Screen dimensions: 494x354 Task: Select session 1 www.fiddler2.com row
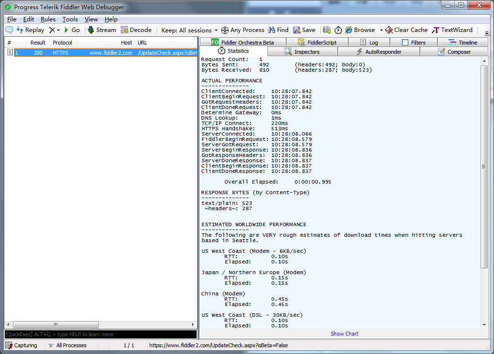(101, 53)
